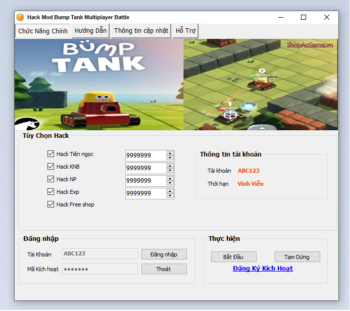Minimize the Hack Mod window

[281, 17]
